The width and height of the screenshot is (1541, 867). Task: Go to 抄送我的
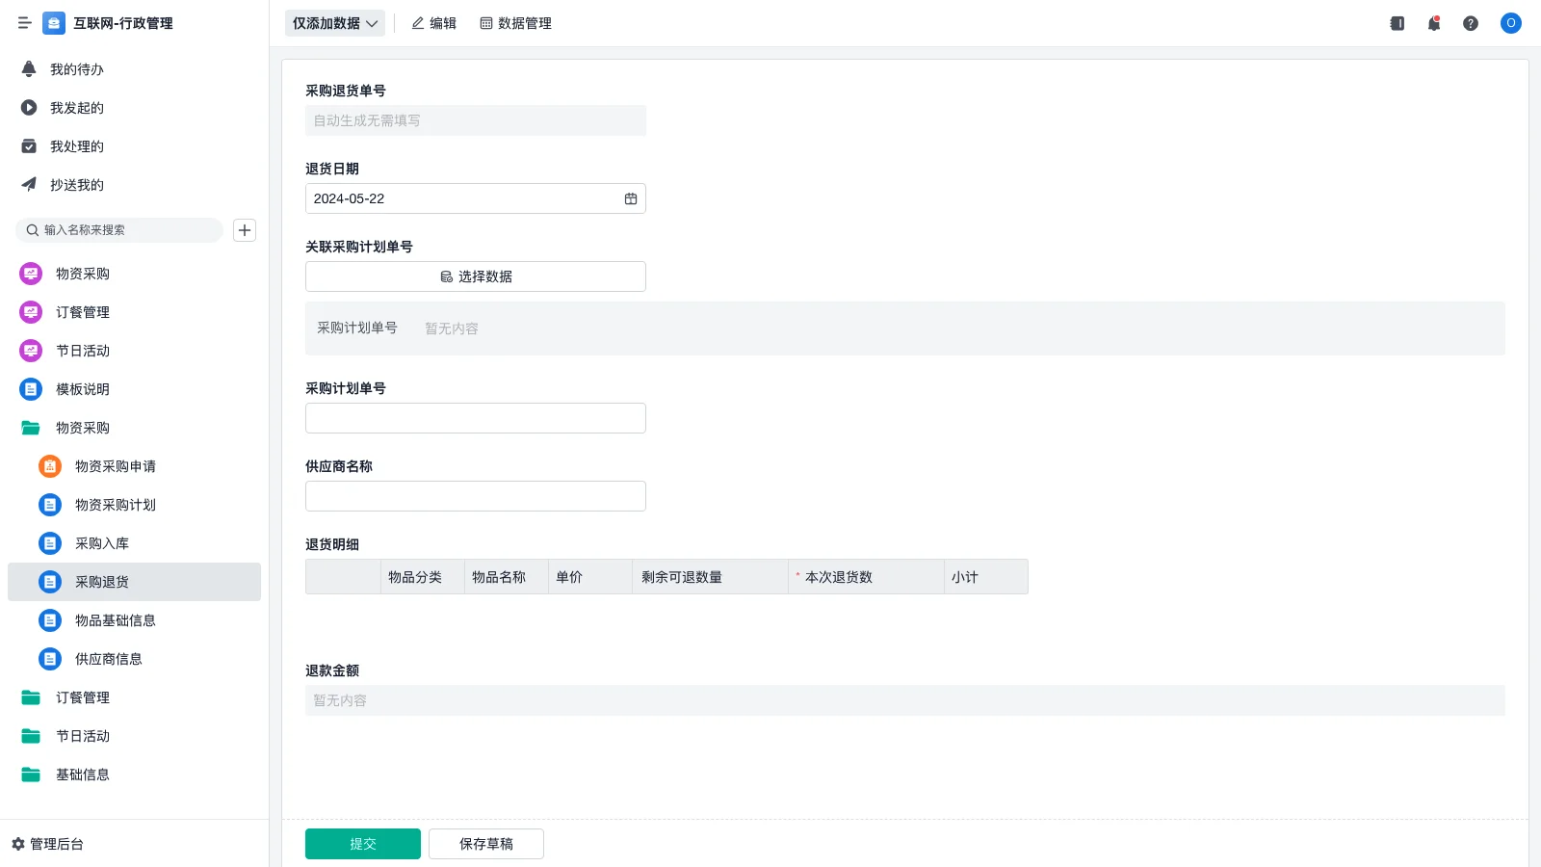tap(76, 185)
